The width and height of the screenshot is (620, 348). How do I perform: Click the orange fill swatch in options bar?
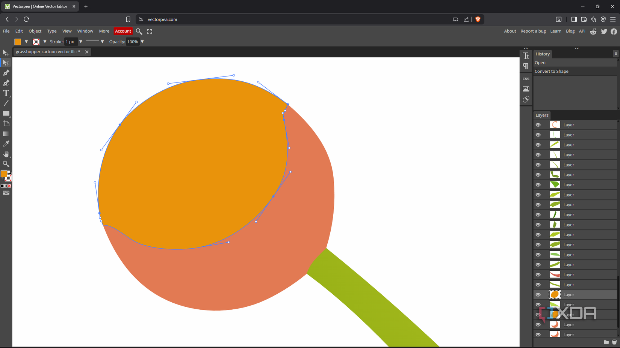tap(18, 42)
